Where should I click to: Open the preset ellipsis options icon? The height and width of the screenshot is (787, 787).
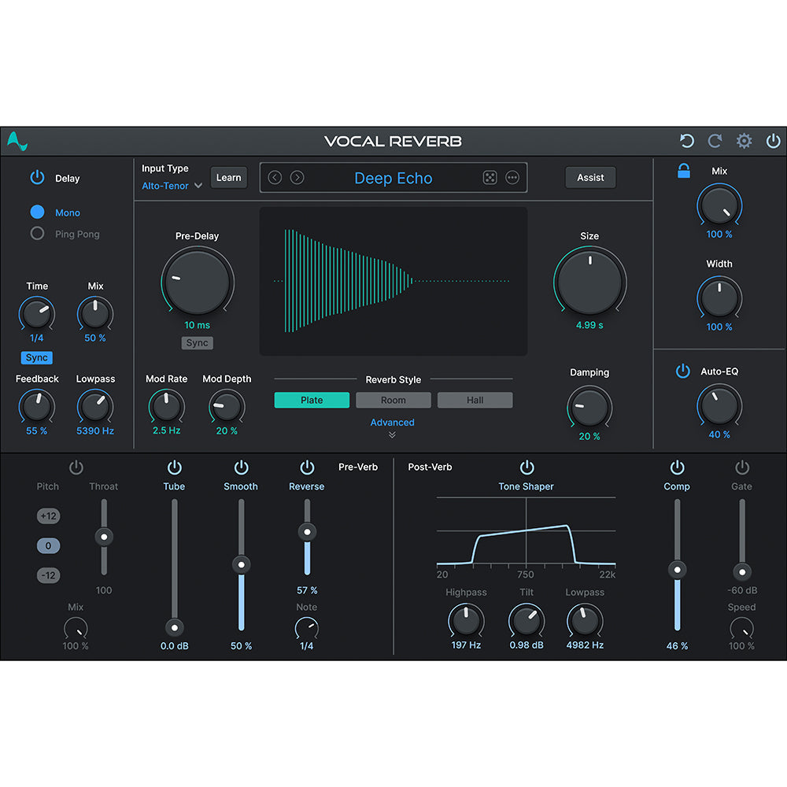coord(512,178)
